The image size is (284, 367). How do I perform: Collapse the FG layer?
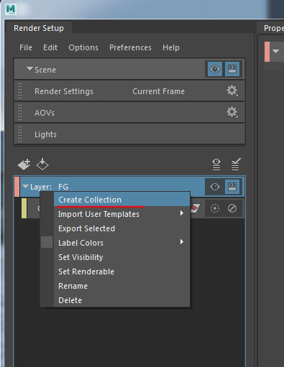[x=25, y=186]
